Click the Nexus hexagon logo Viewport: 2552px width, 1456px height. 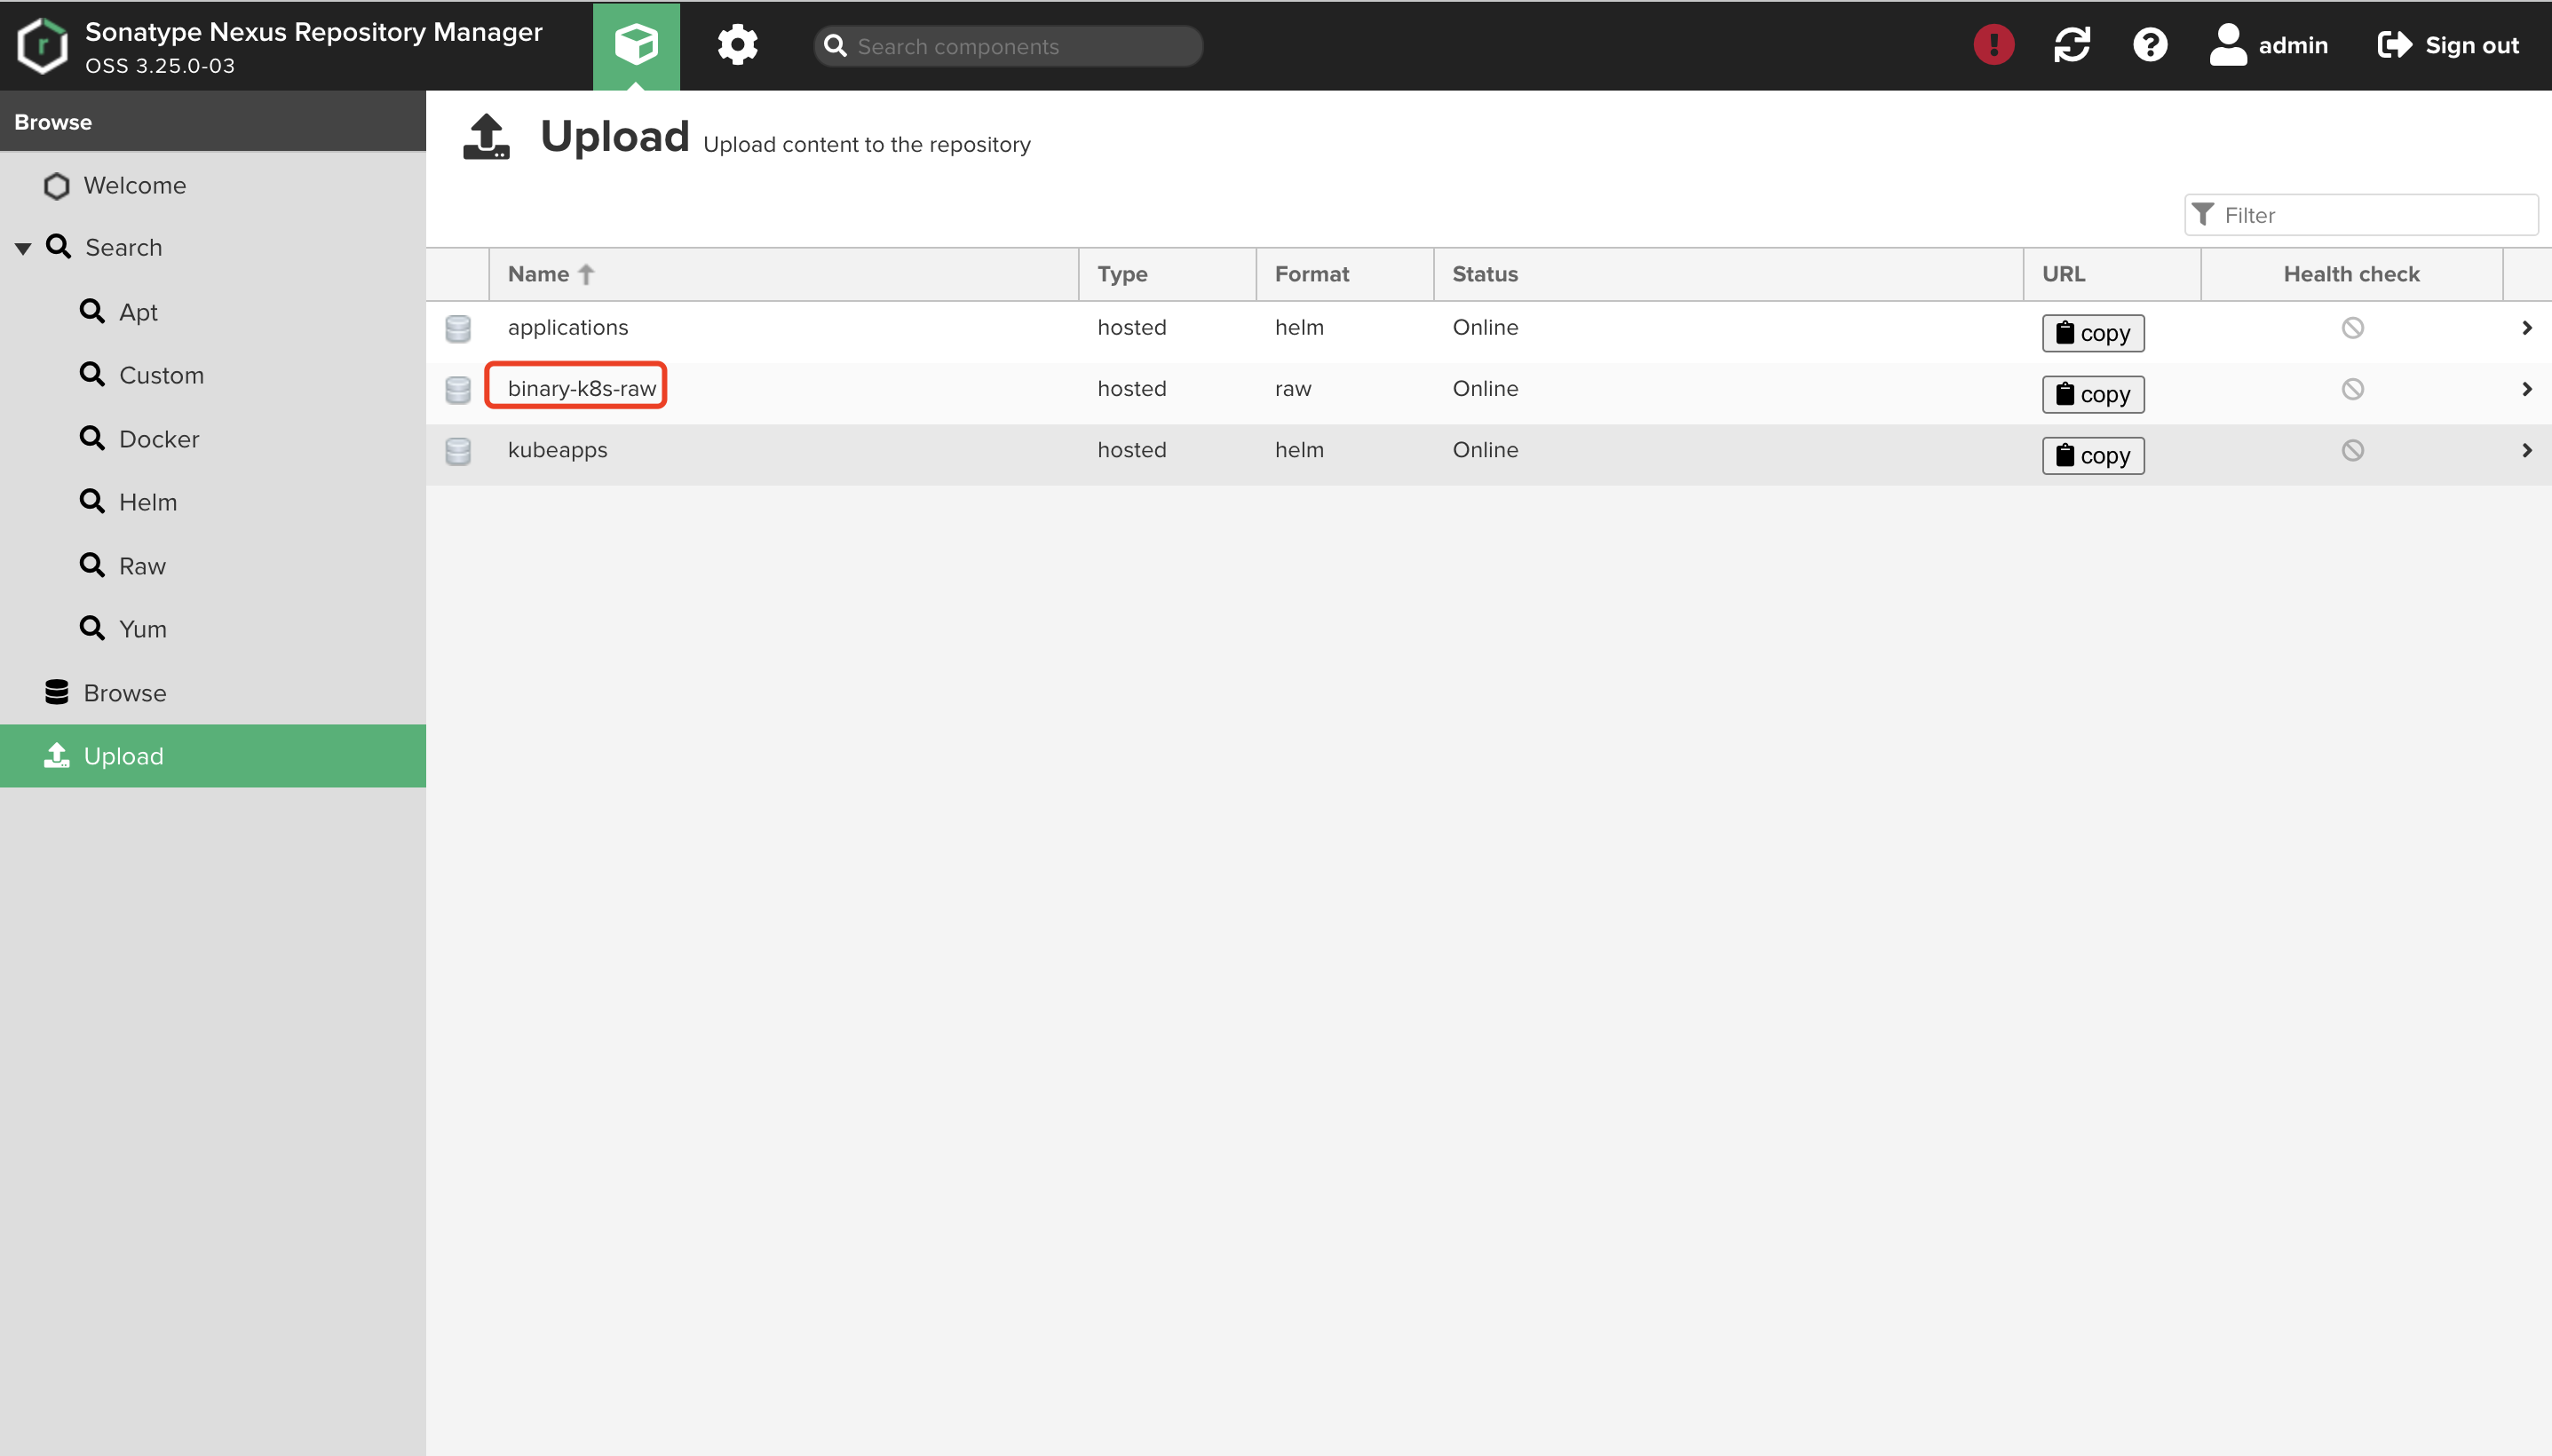[x=43, y=46]
